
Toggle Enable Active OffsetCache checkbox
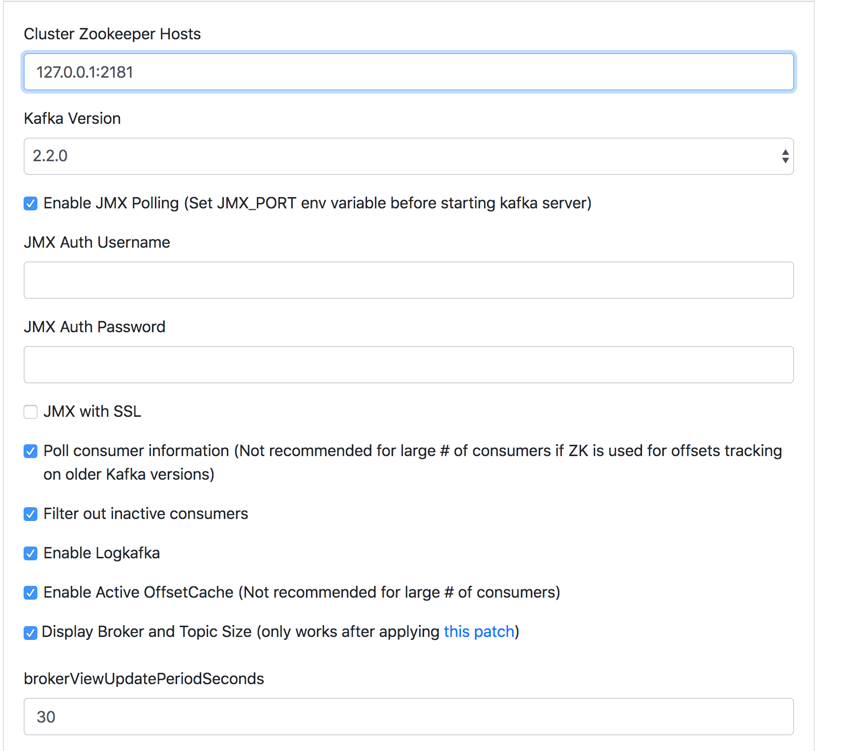[x=31, y=593]
